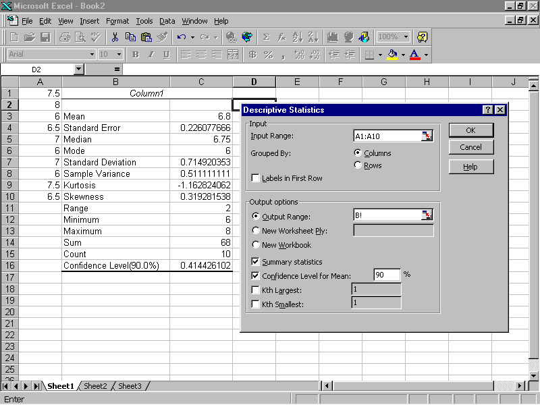The image size is (540, 405).
Task: Click the Print Preview icon
Action: point(81,37)
